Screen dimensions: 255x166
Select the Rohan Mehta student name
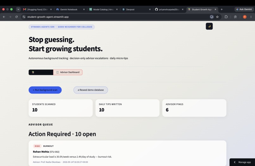point(41,152)
